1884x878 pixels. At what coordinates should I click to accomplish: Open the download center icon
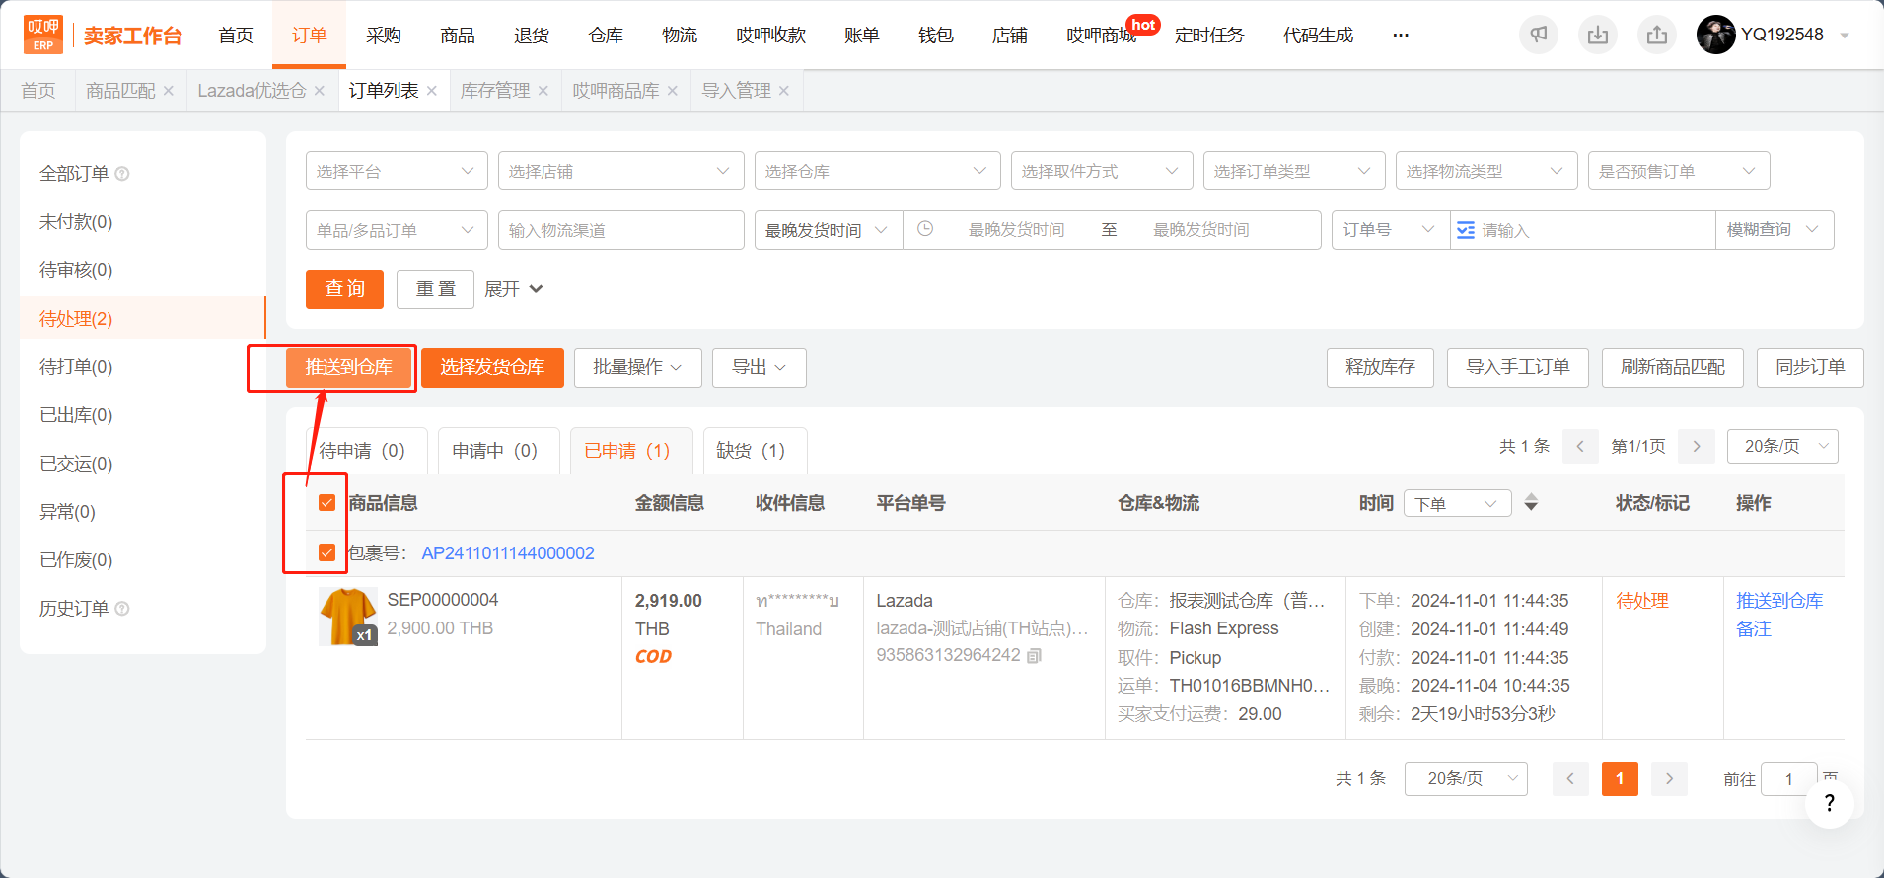coord(1598,35)
